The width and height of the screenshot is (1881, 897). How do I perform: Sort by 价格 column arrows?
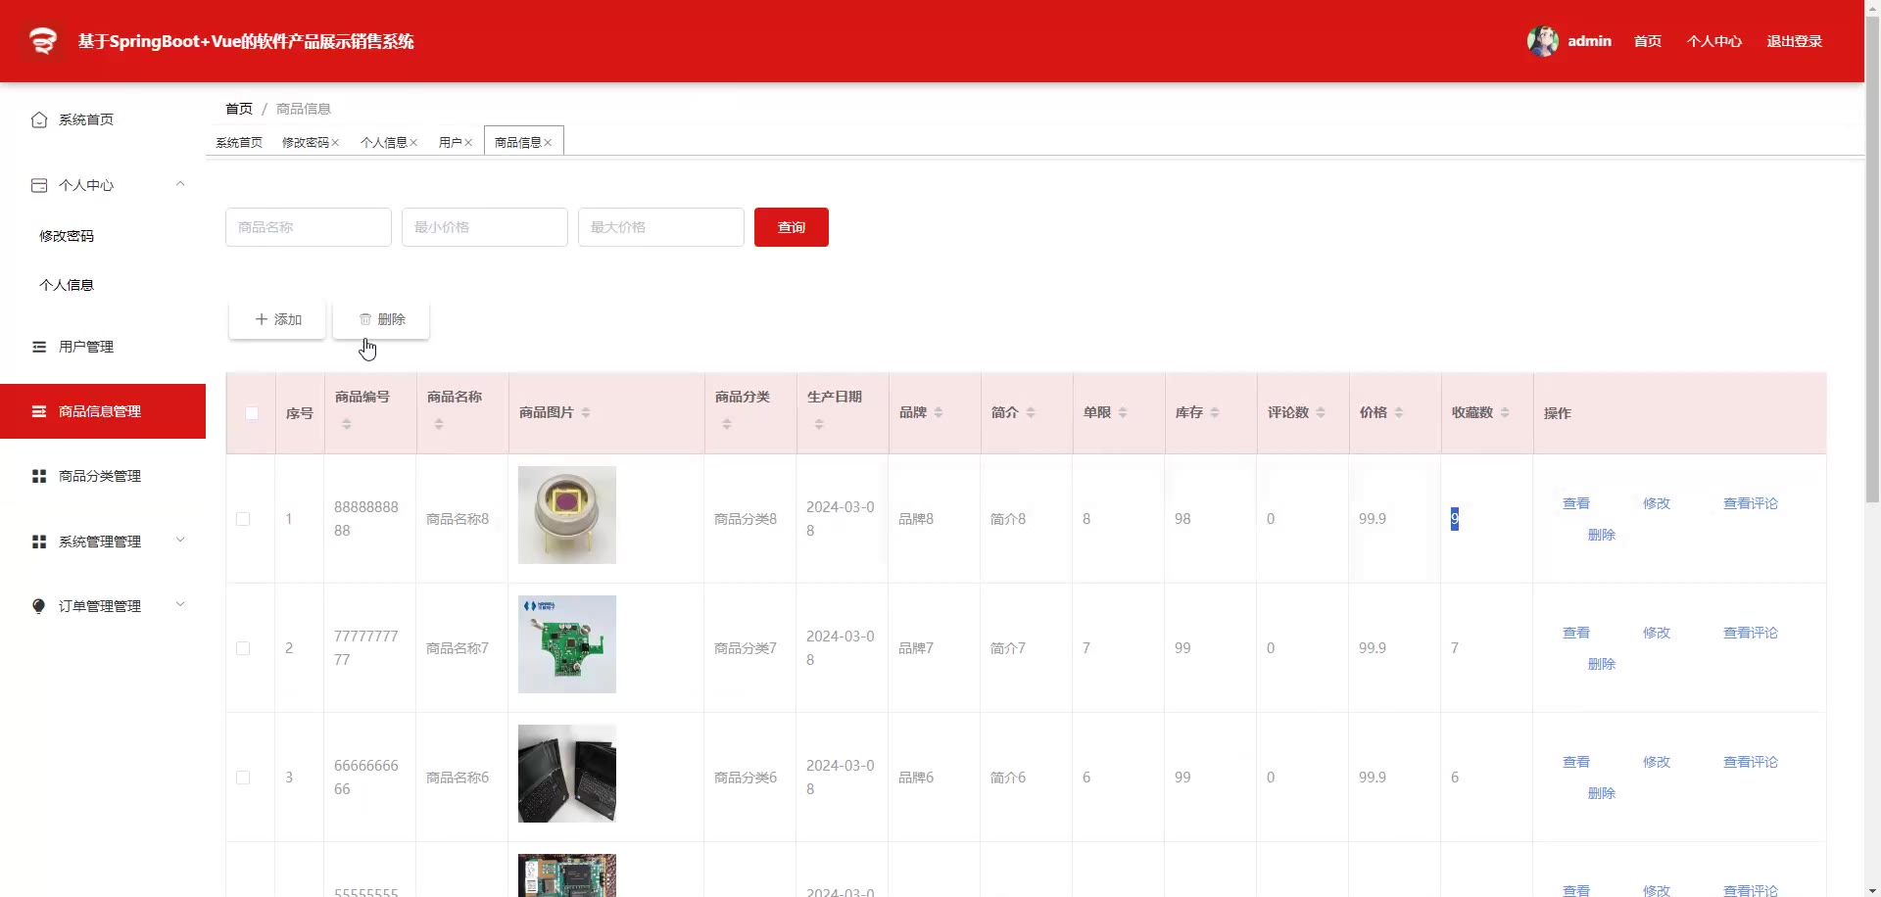1398,412
